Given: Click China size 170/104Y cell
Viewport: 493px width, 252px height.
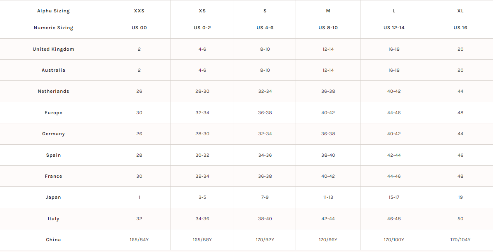Looking at the screenshot, I should [x=460, y=240].
